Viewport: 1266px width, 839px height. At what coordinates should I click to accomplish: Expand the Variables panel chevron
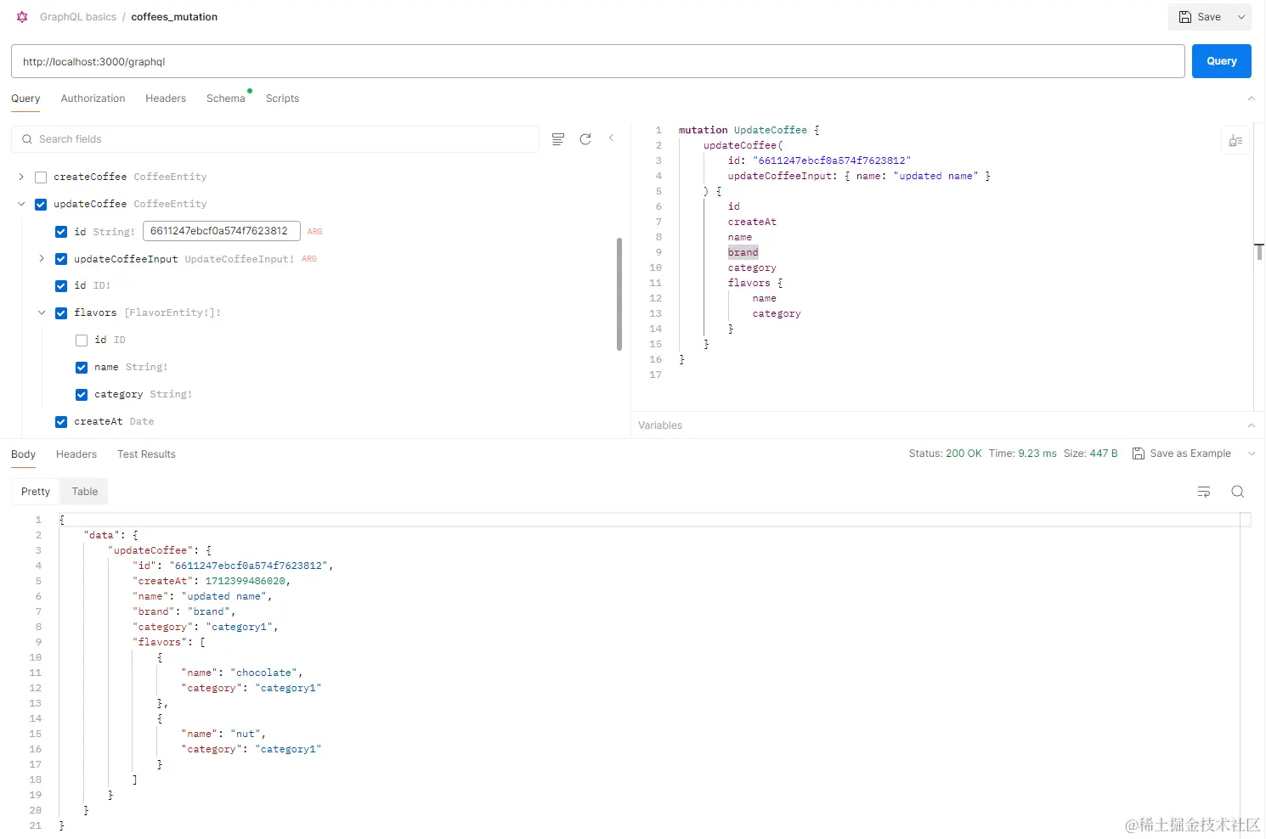1251,425
